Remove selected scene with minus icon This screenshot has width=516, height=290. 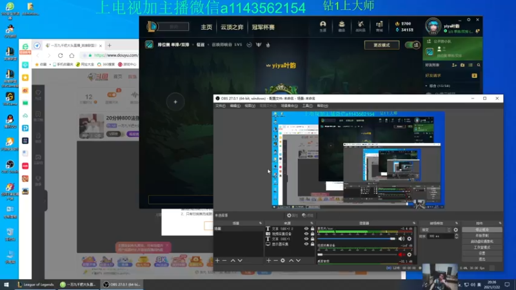coord(224,260)
